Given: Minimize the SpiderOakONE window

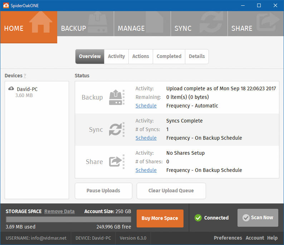Looking at the screenshot, I should click(x=243, y=5).
